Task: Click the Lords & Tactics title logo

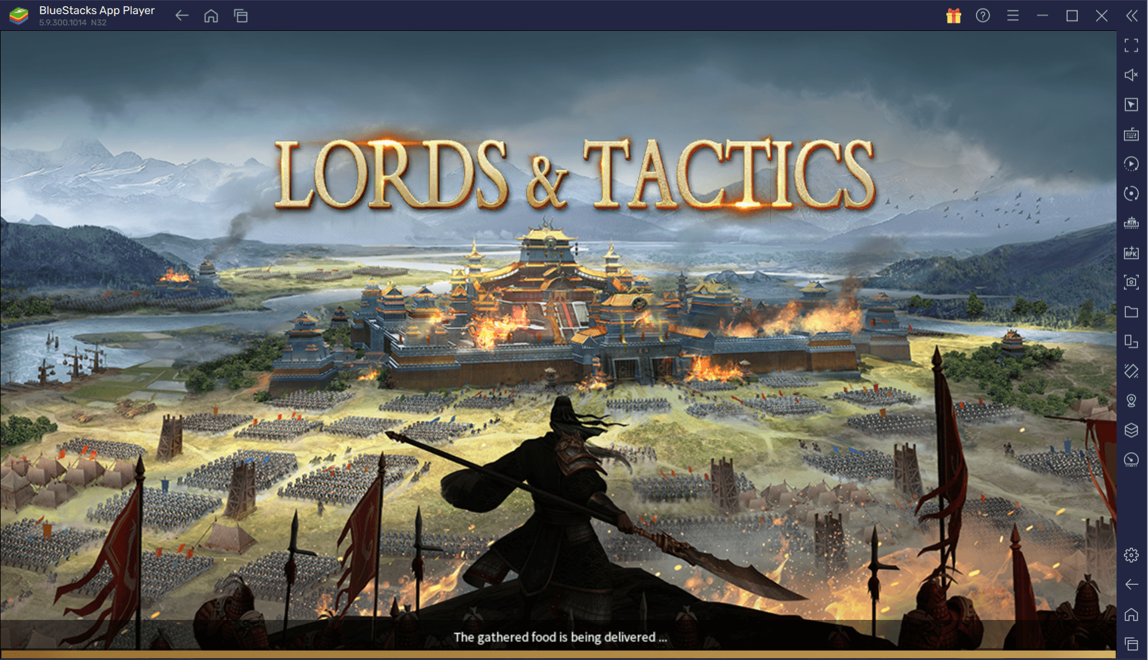Action: (574, 174)
